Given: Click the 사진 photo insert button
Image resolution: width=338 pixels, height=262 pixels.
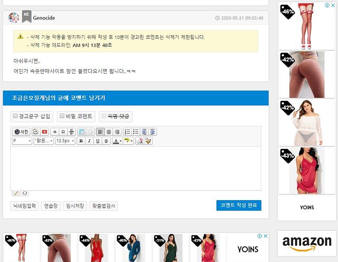Looking at the screenshot, I should point(21,132).
